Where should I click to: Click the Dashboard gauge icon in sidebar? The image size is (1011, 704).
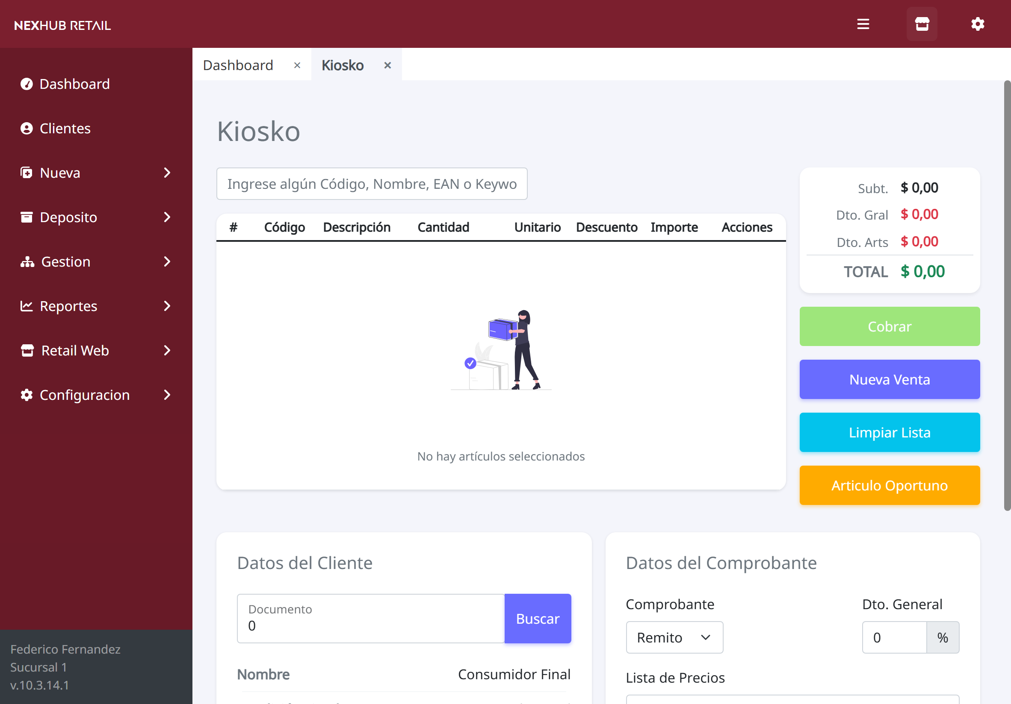tap(27, 84)
